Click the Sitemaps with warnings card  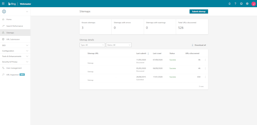coord(160,27)
